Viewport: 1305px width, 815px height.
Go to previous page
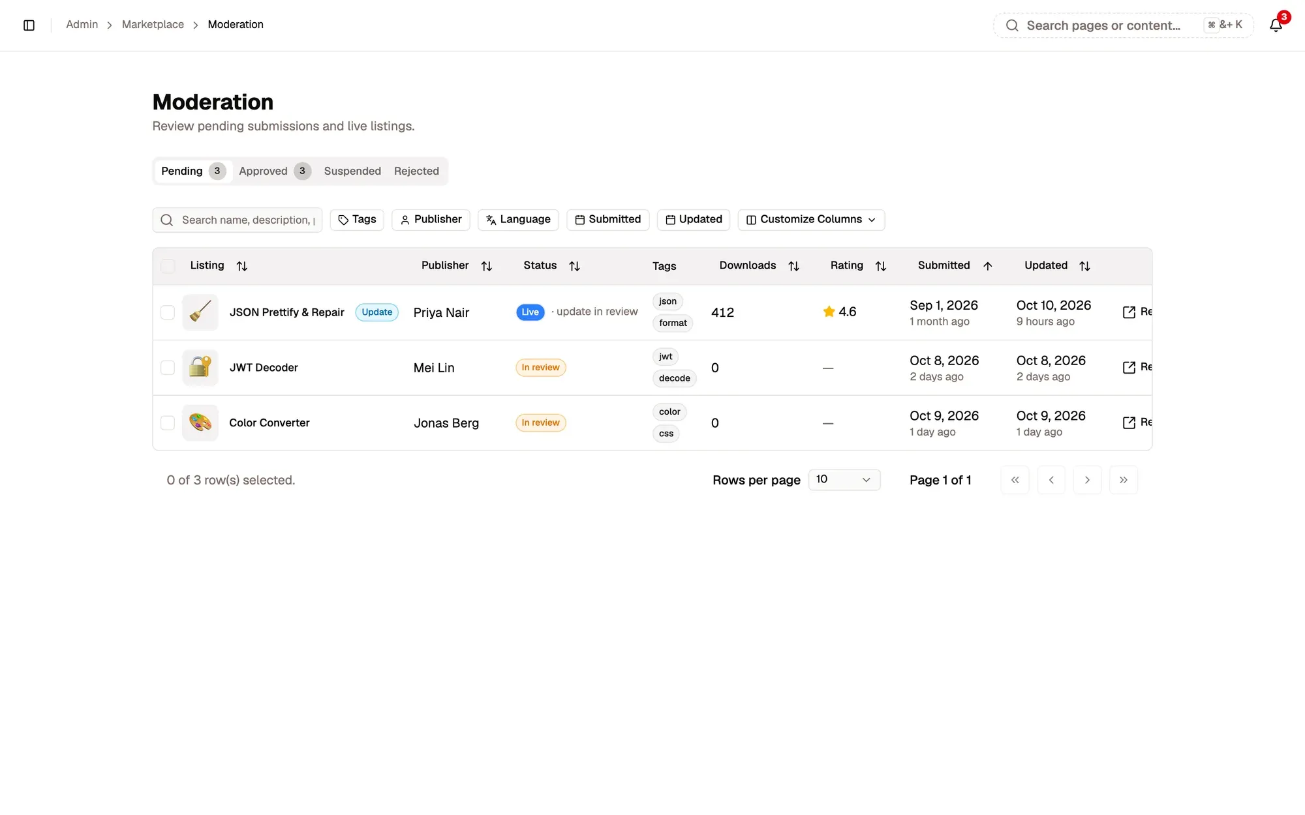point(1051,480)
